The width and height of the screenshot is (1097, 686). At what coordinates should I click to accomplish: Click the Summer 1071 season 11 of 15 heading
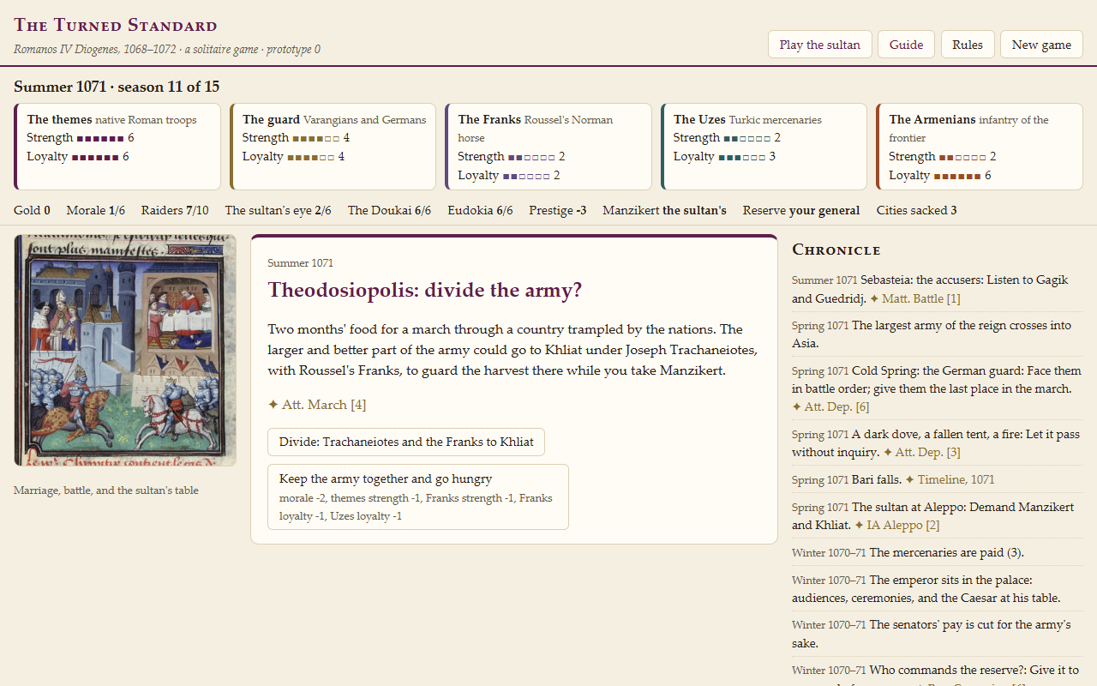click(x=117, y=87)
